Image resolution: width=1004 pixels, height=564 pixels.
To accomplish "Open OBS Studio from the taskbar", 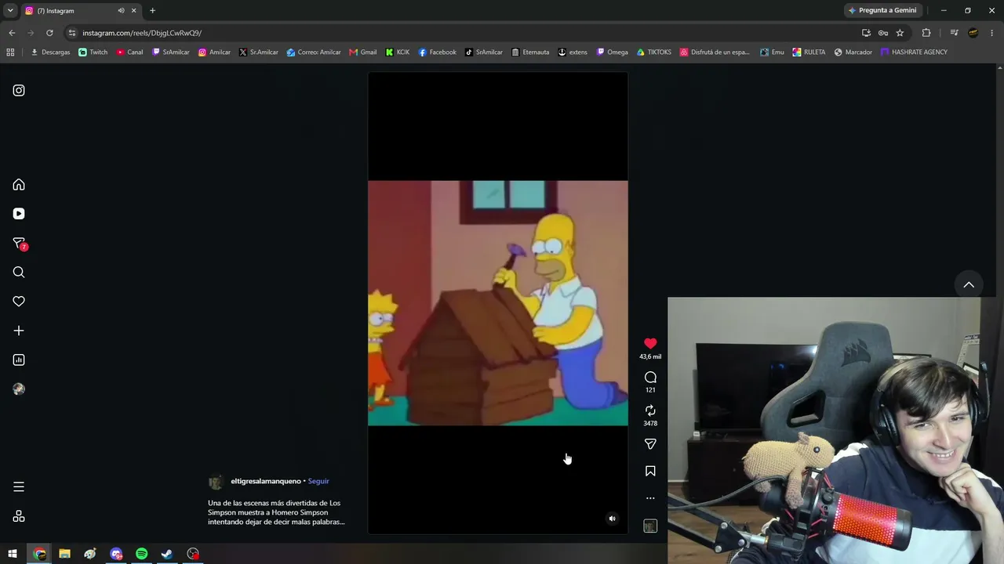I will (193, 554).
